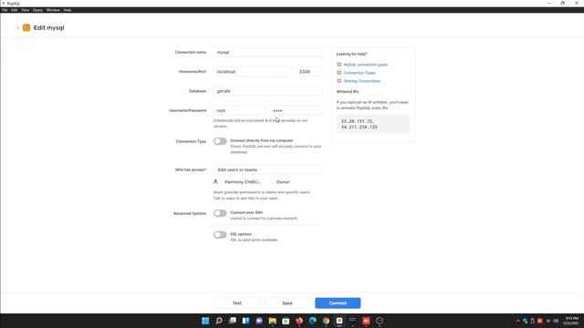Open the Widgets panel in taskbar
The image size is (584, 328).
[245, 321]
